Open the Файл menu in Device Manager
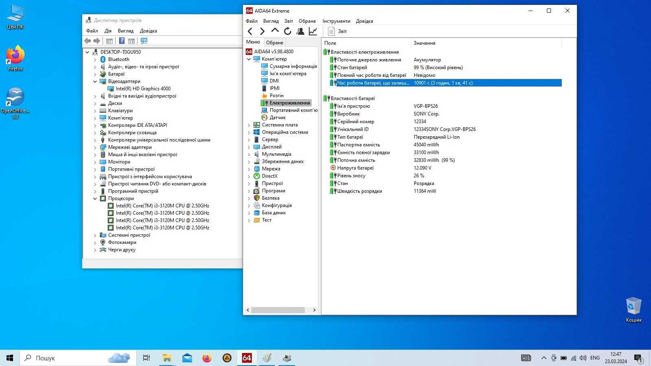The image size is (651, 366). click(92, 31)
